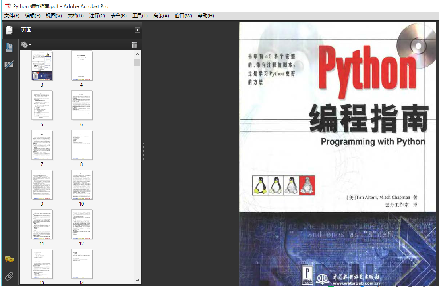Select page 8 thumbnail
Image resolution: width=439 pixels, height=287 pixels.
pos(82,145)
